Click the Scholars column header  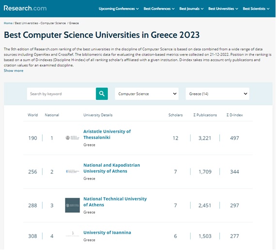[x=176, y=115]
